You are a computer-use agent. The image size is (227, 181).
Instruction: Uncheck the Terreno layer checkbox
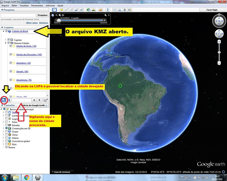[x=6, y=147]
